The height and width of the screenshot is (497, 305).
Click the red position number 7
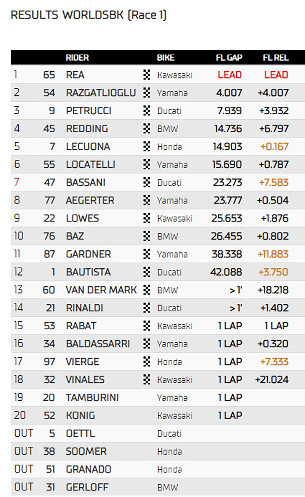(16, 182)
